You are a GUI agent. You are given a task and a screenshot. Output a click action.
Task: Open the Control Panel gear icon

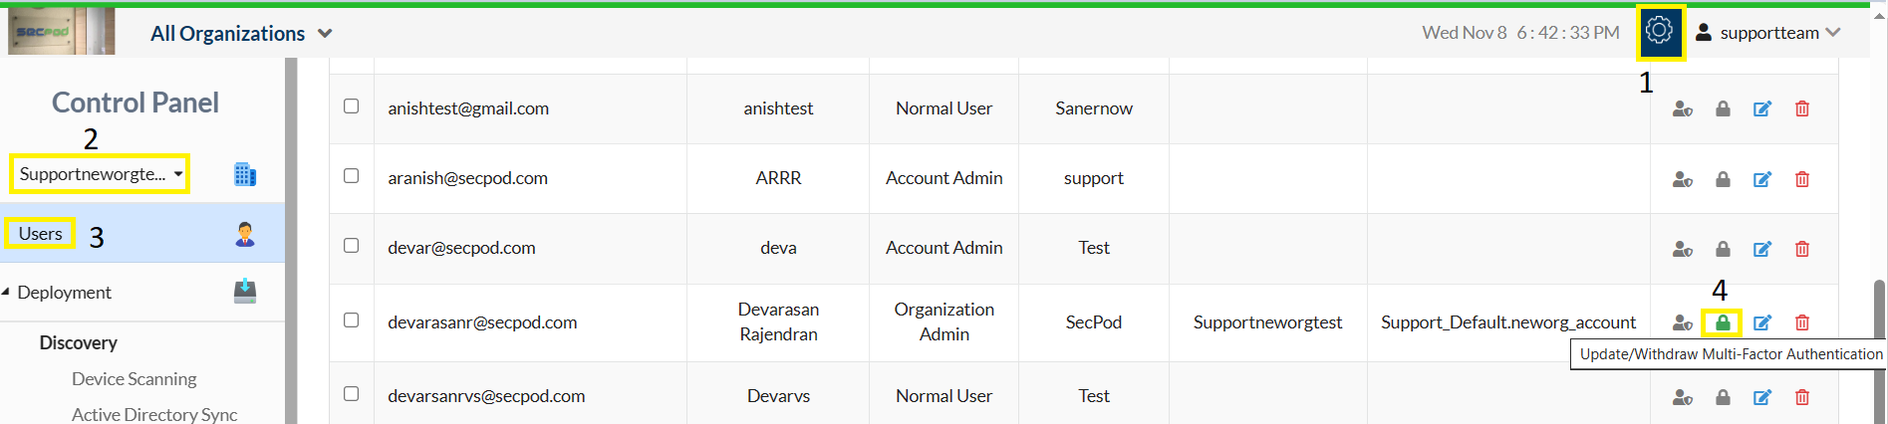1659,31
